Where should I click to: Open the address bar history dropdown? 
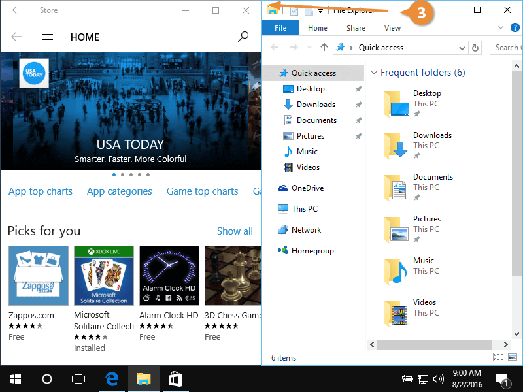(462, 48)
